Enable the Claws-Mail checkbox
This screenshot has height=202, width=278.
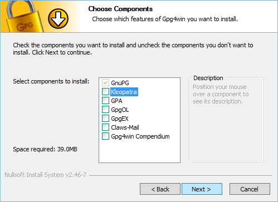click(x=105, y=127)
